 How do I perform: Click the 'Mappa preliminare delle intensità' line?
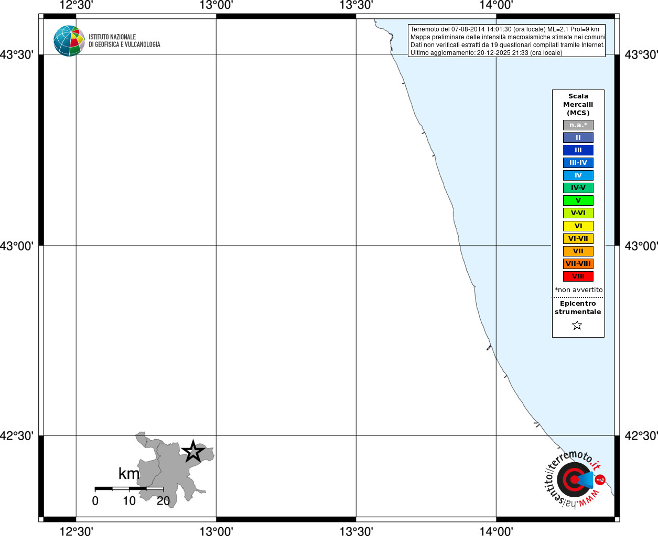coord(508,37)
